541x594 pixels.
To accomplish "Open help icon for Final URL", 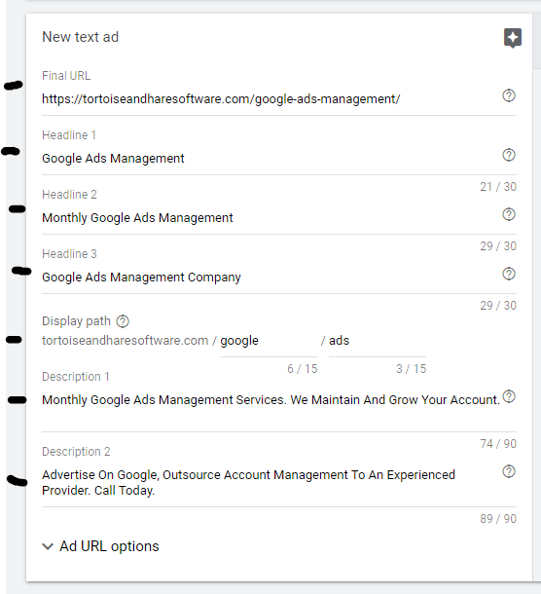I will pyautogui.click(x=509, y=95).
